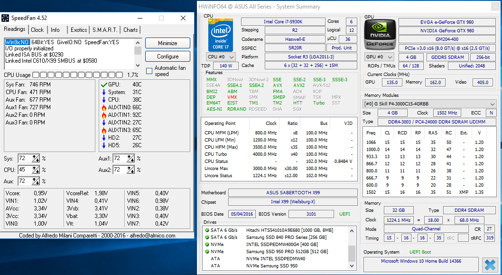Open the Charts tab in SpeedFan
This screenshot has height=275, width=502.
pos(130,30)
